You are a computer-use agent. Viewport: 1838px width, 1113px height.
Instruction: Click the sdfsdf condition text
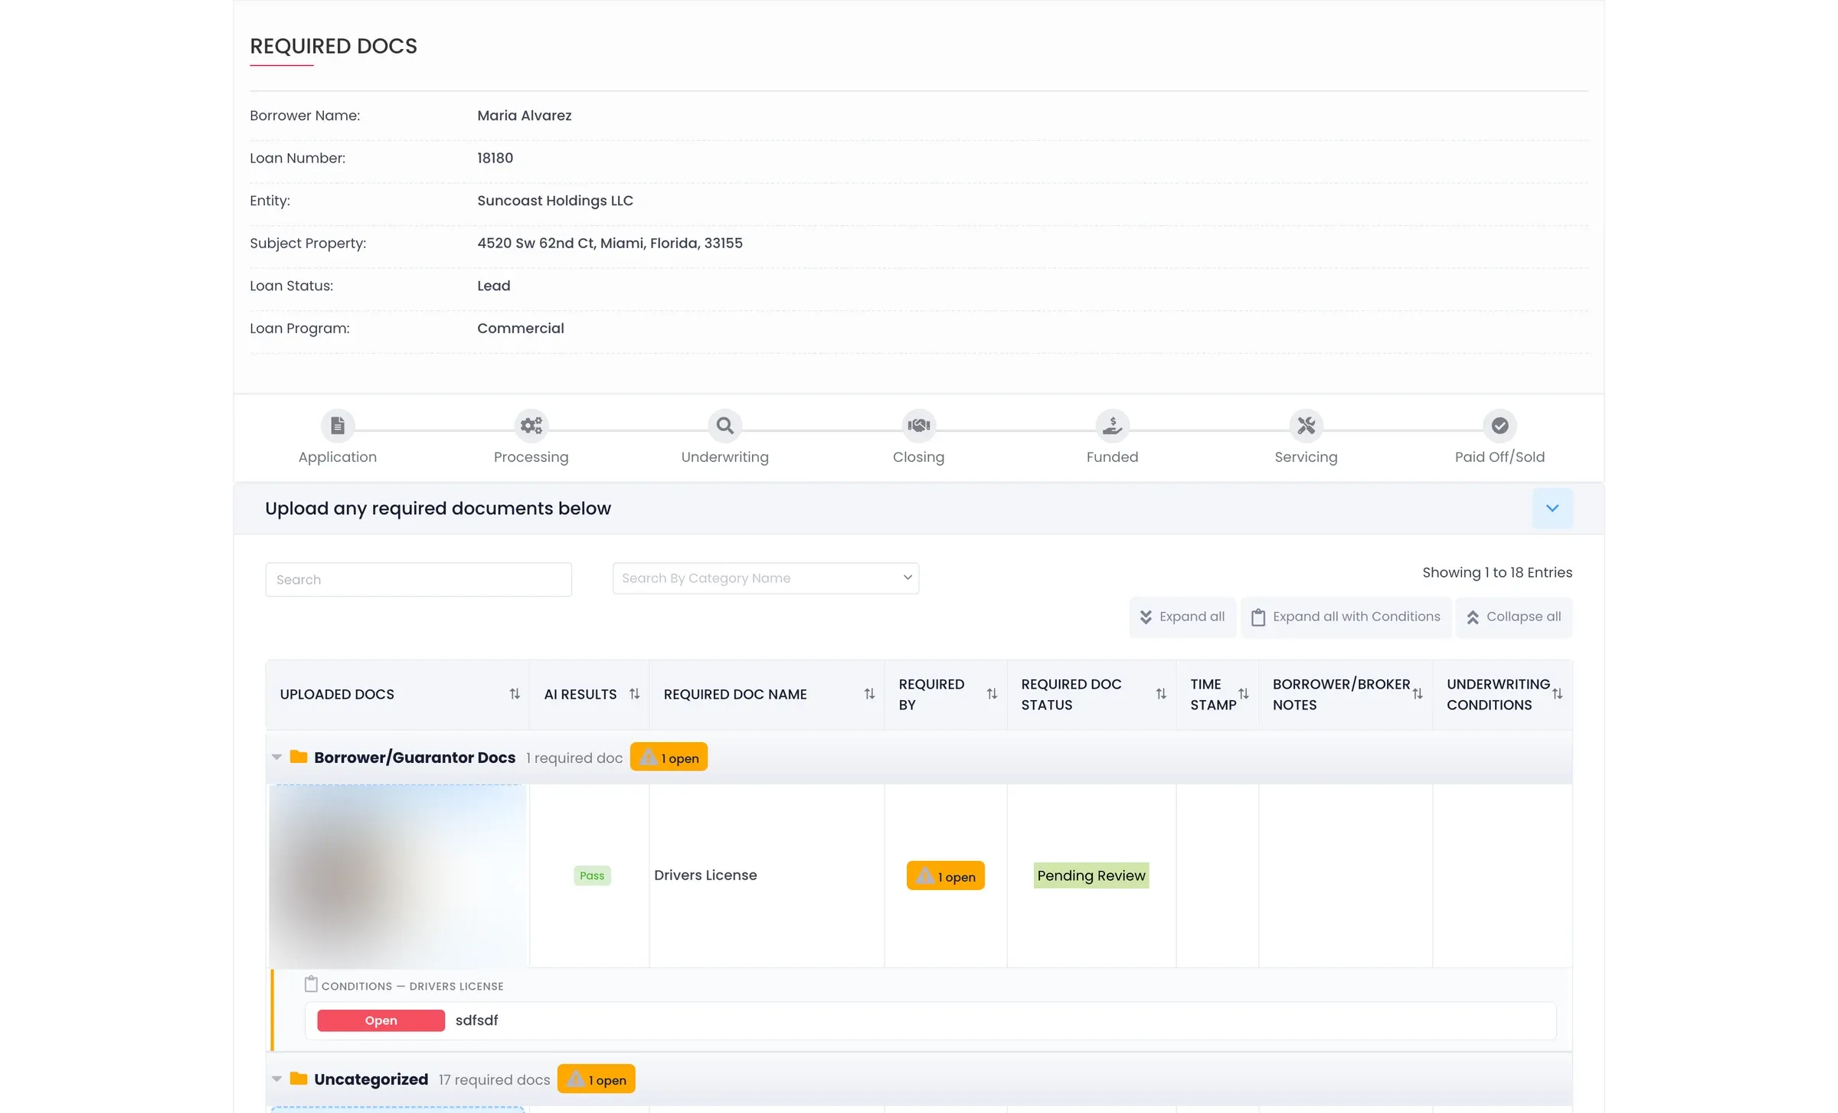[476, 1021]
